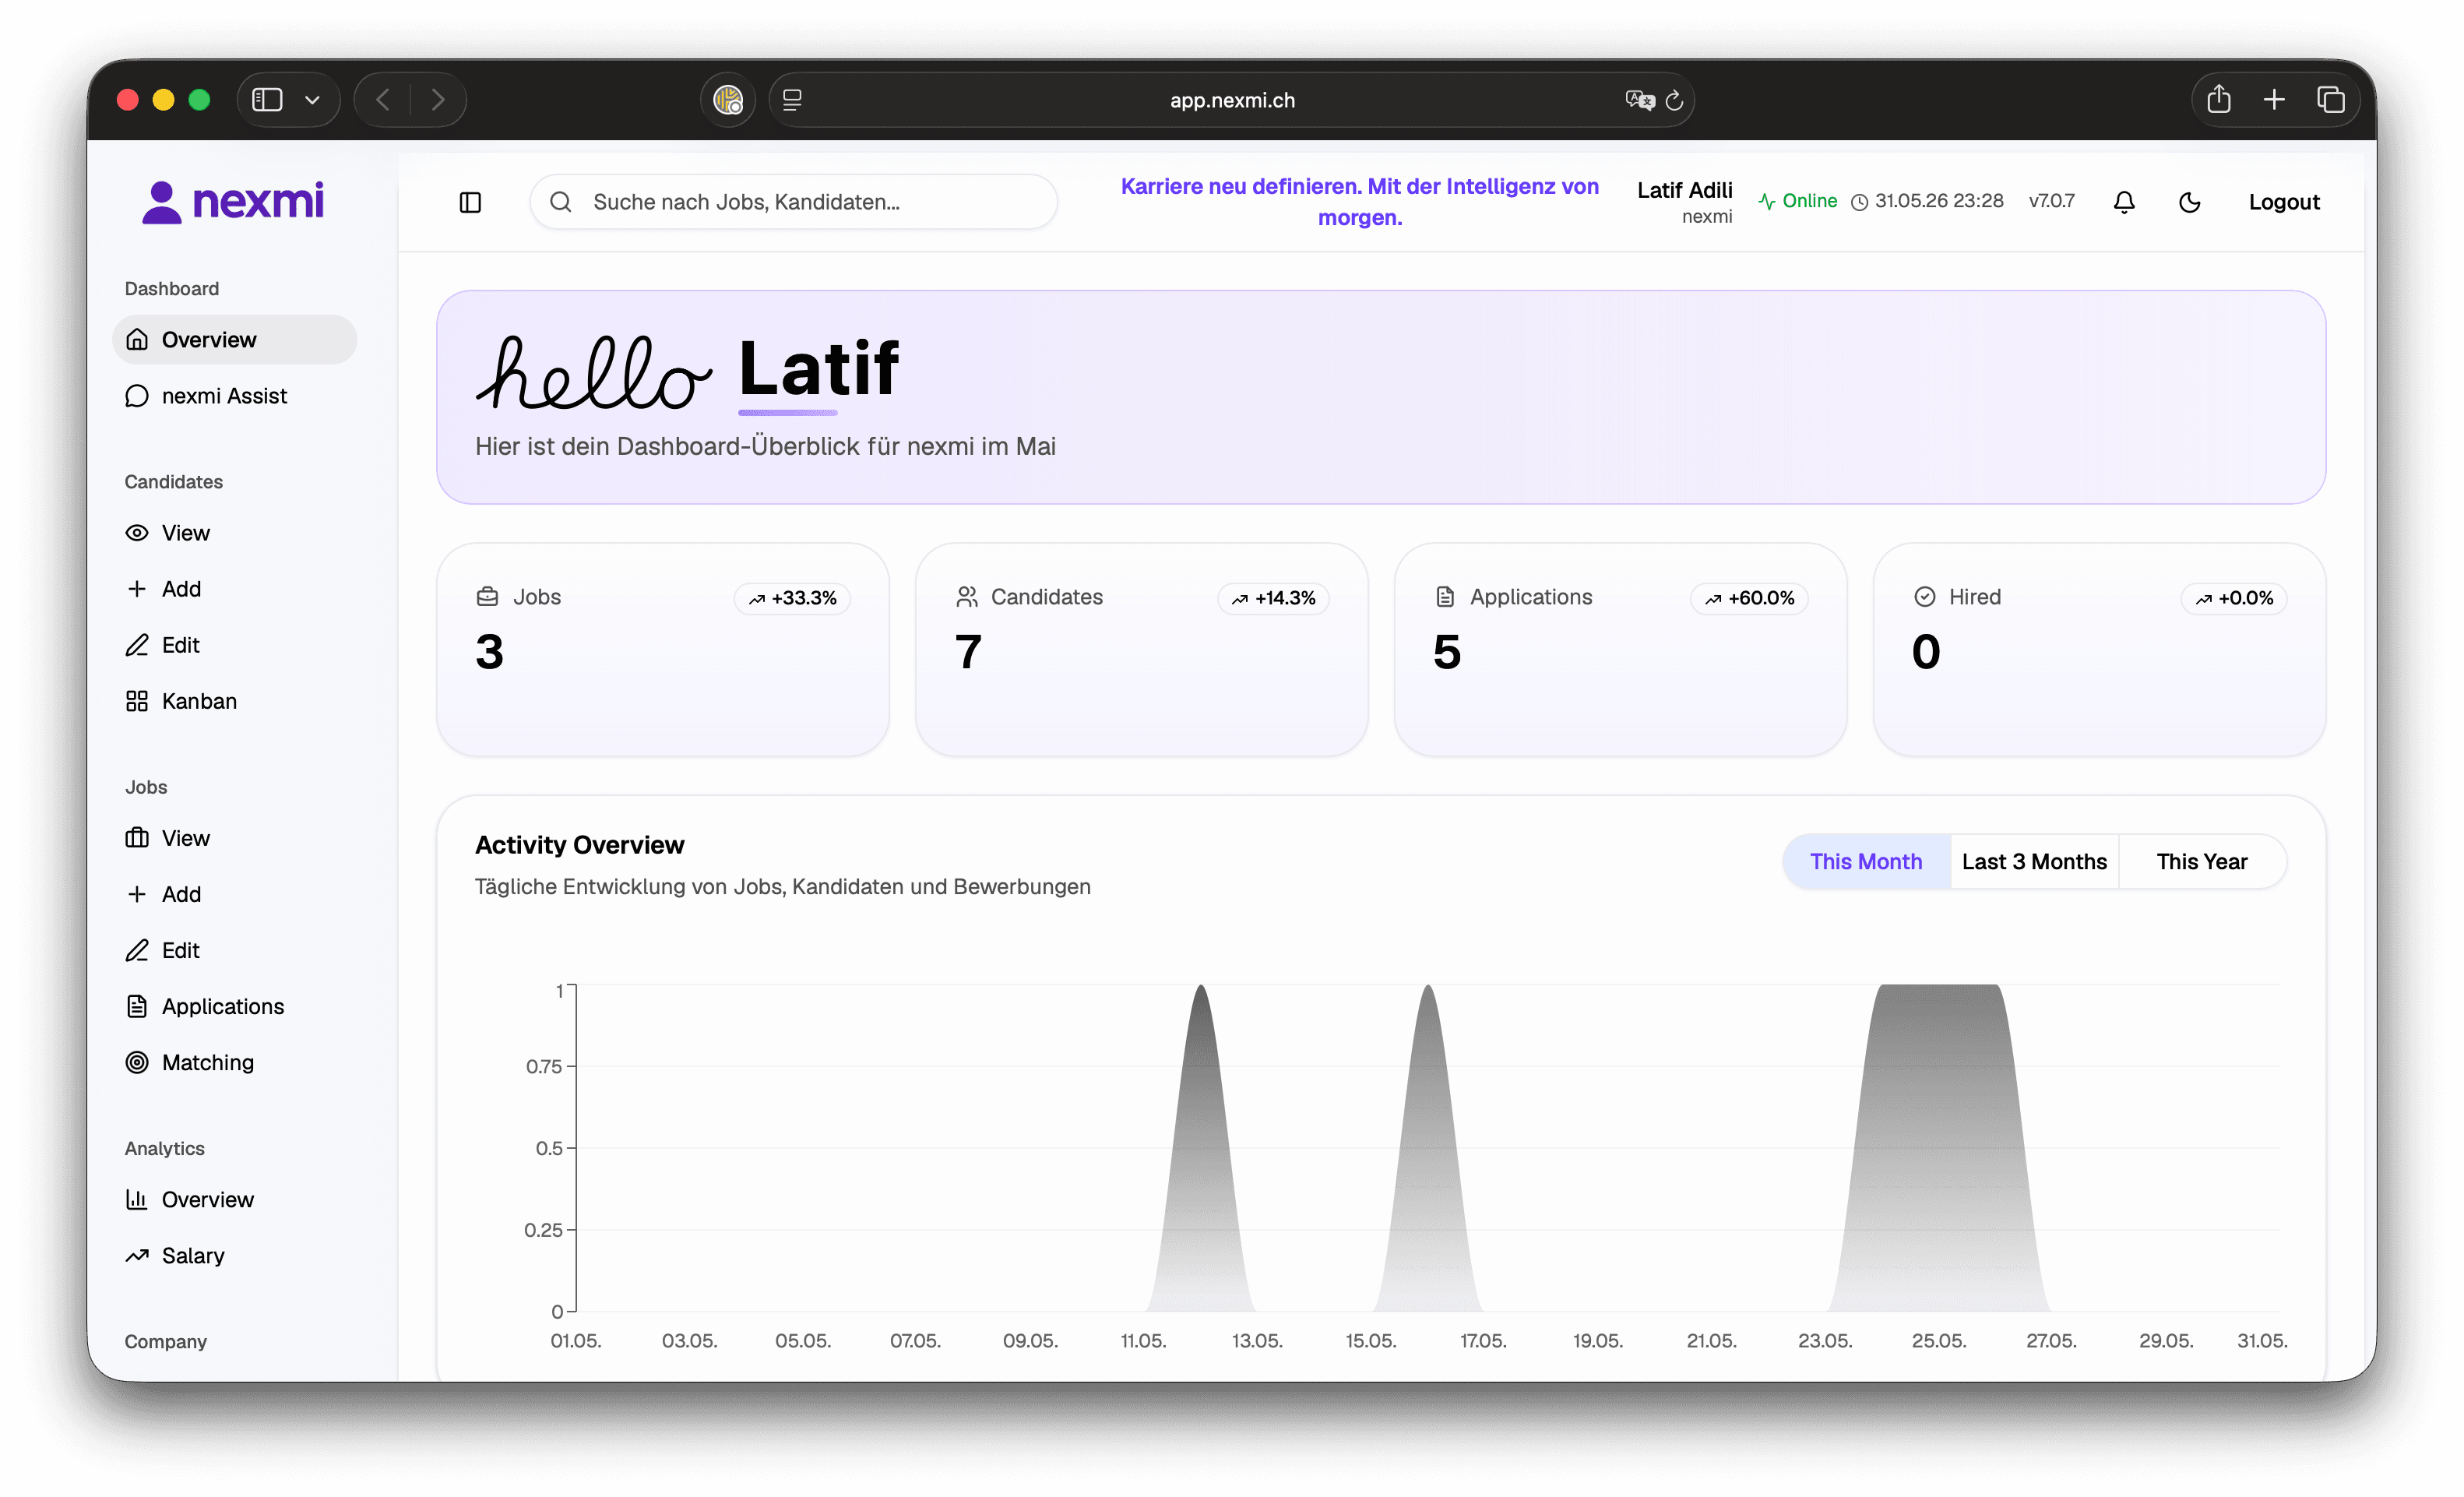Open View under Candidates

[234, 532]
